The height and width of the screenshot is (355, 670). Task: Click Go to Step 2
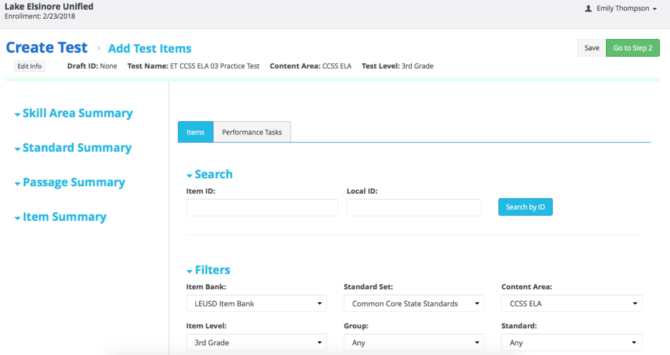[x=632, y=48]
